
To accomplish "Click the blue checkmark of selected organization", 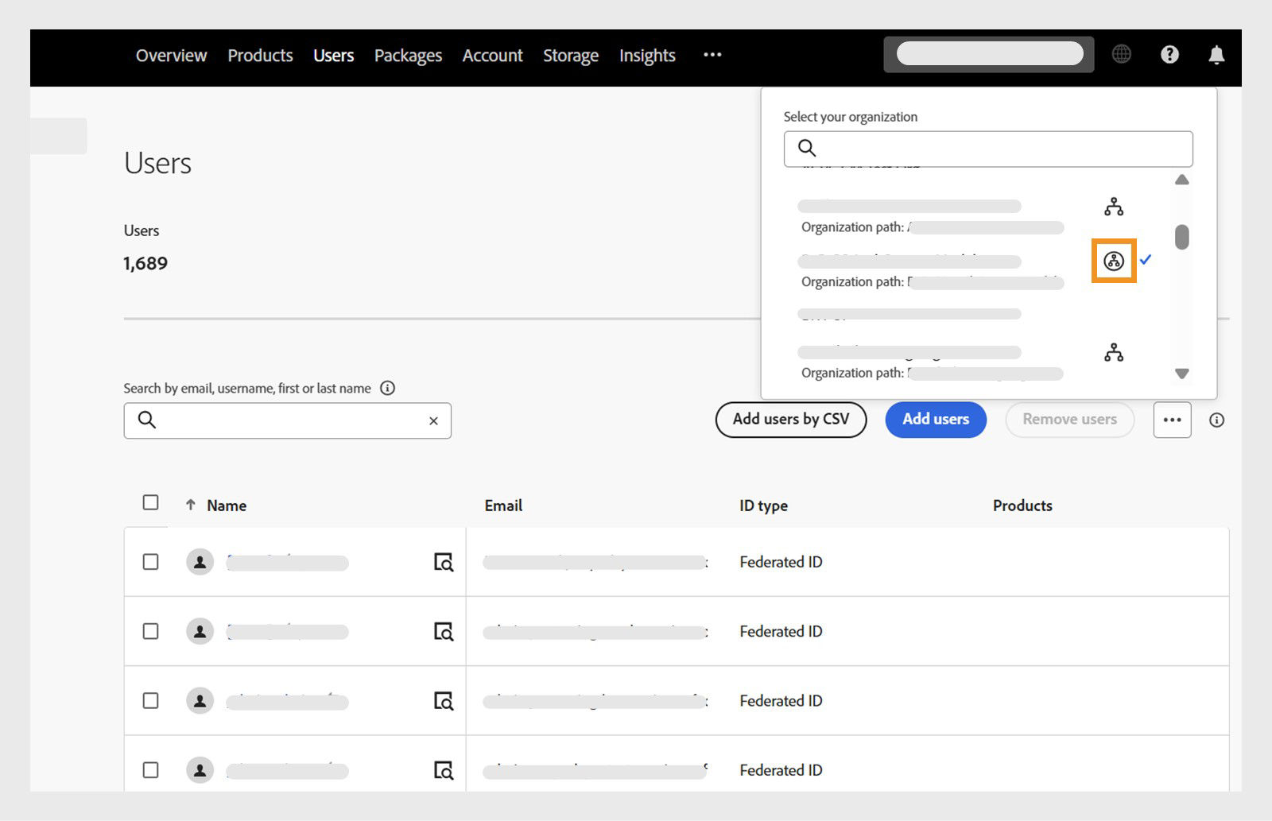I will point(1146,259).
